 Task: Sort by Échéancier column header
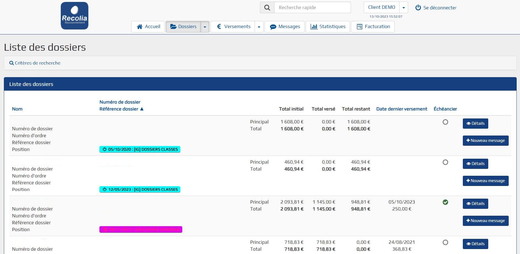coord(445,109)
